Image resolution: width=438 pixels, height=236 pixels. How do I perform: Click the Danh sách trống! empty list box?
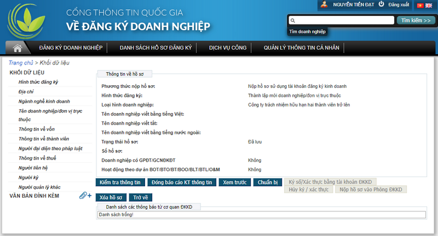[x=262, y=215]
